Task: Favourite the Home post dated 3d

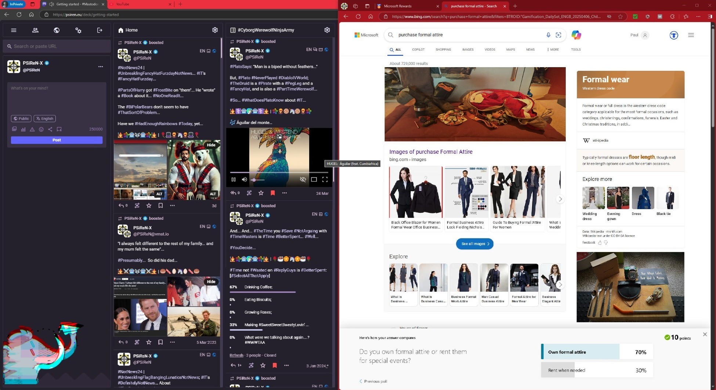Action: coord(149,206)
